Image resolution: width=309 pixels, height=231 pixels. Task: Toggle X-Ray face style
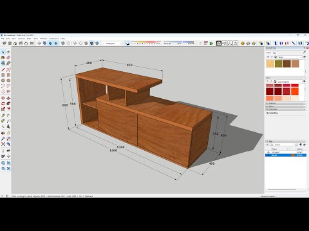tap(63, 43)
